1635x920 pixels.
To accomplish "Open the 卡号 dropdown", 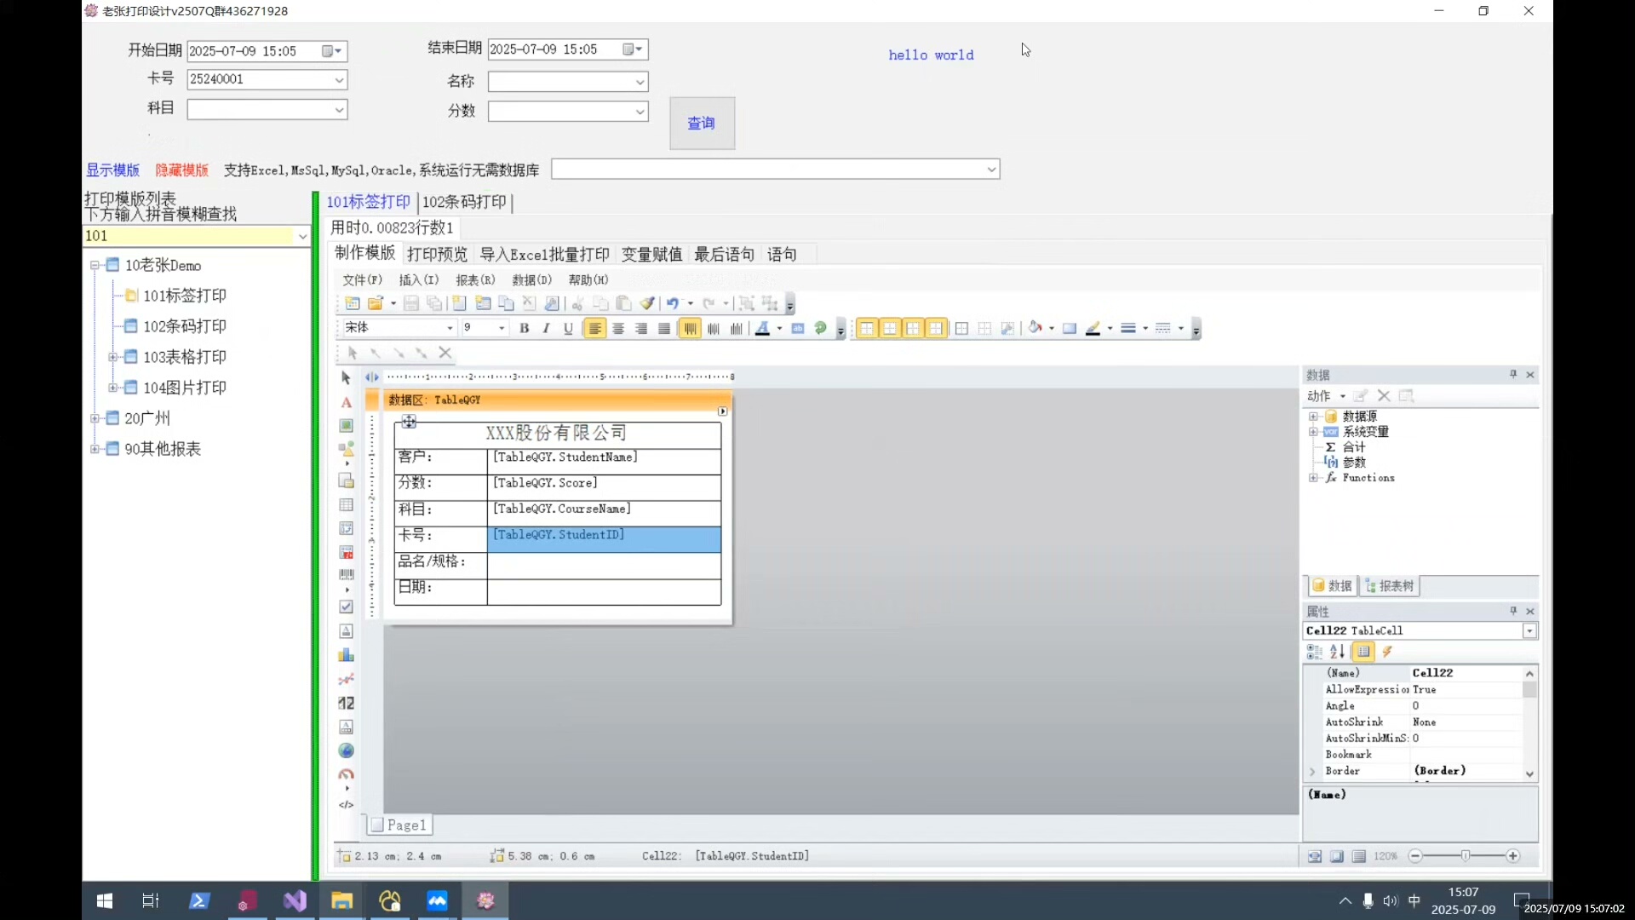I will (x=339, y=80).
